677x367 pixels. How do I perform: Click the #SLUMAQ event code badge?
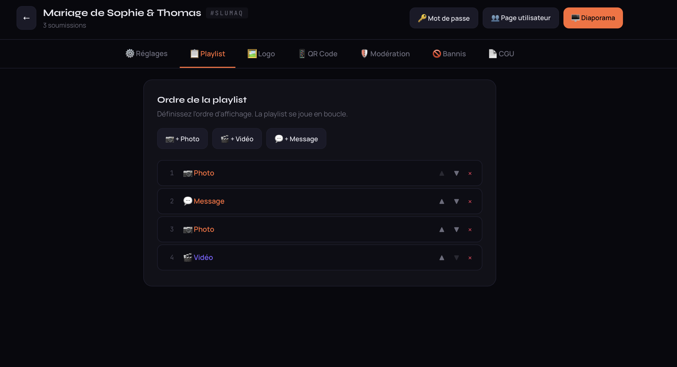pos(227,13)
